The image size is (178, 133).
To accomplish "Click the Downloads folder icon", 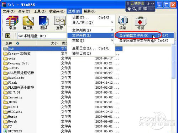I will coord(5,78).
